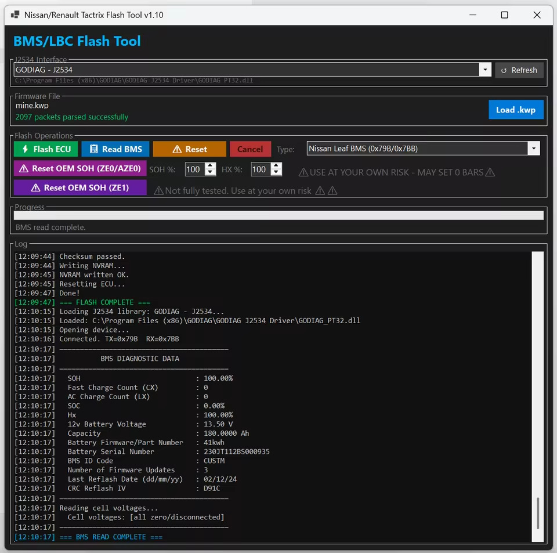
Task: Minimize the Flash Tool window
Action: [x=473, y=15]
